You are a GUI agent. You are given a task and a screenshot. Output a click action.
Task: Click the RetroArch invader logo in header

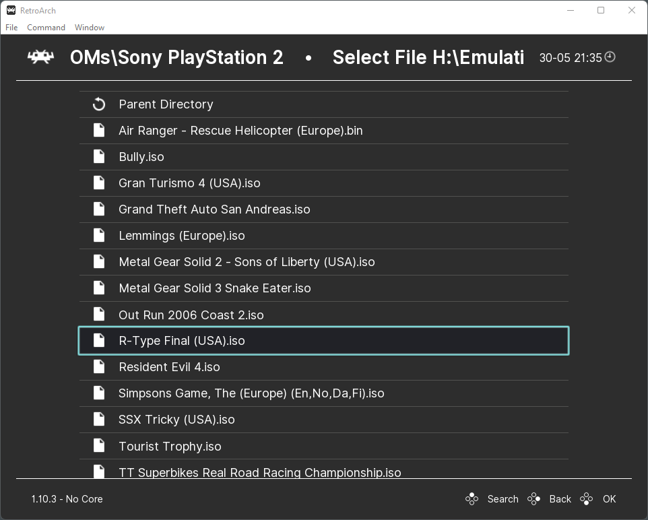tap(40, 57)
